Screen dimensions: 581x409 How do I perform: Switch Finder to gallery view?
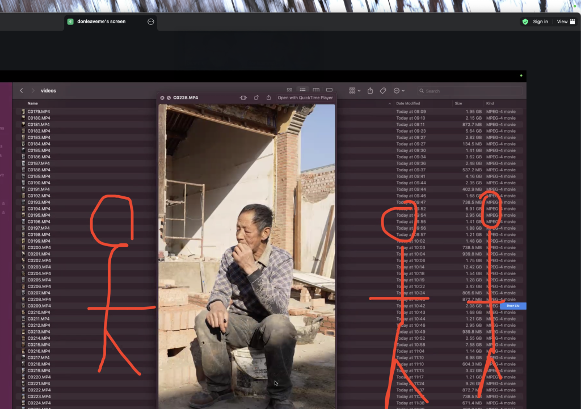(329, 90)
